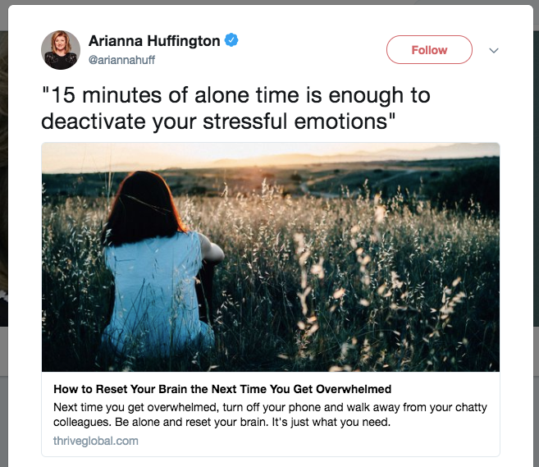Click the dimmed strip above the tweet dialog
539x467 pixels.
(x=269, y=2)
